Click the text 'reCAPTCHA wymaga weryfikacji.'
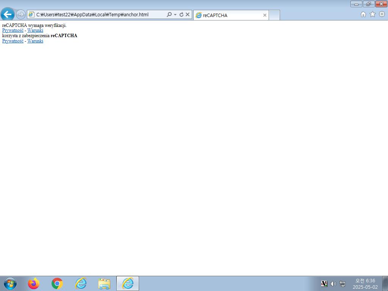The width and height of the screenshot is (388, 291). tap(34, 25)
